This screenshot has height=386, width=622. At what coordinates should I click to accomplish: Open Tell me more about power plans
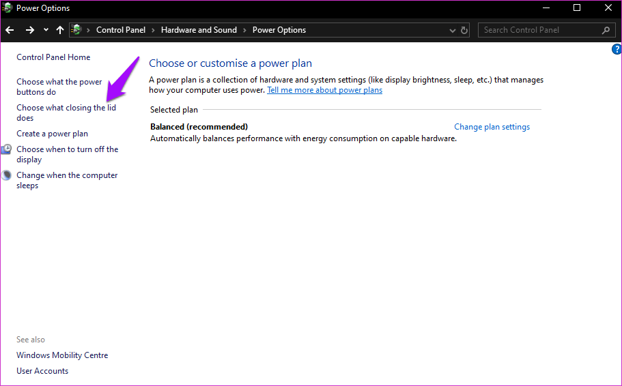point(324,90)
